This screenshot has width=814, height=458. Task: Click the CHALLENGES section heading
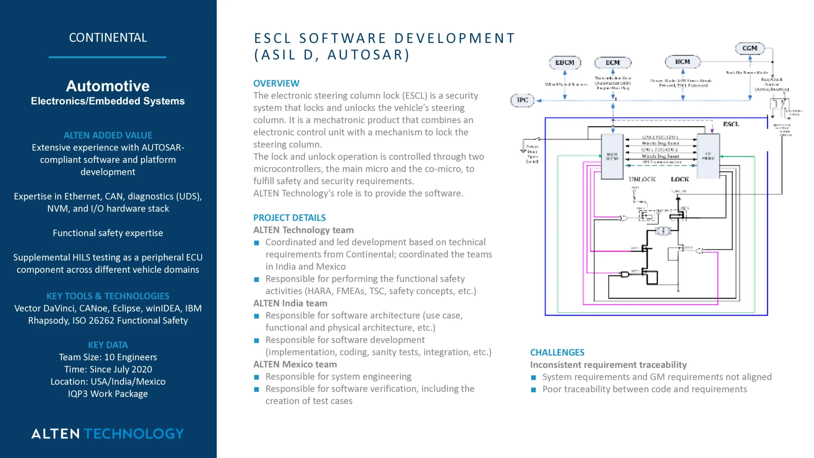pyautogui.click(x=557, y=352)
